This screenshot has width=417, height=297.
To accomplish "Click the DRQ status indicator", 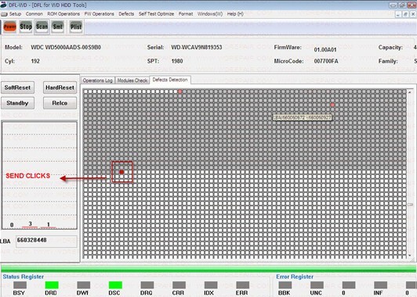I will click(147, 285).
